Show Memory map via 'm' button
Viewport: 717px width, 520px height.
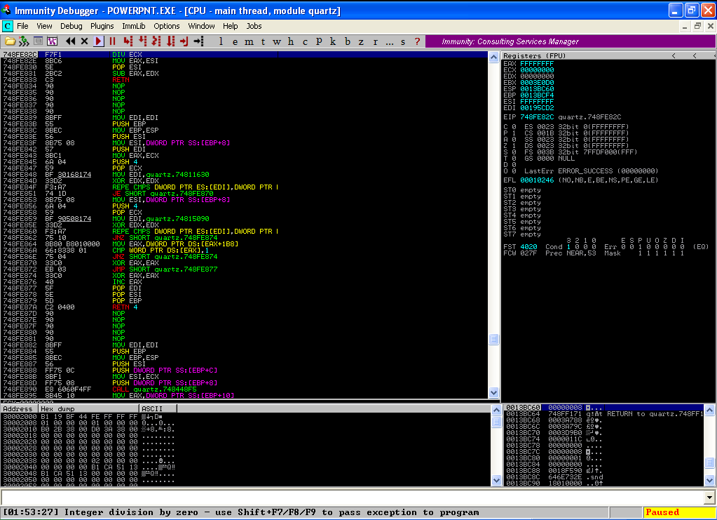249,41
